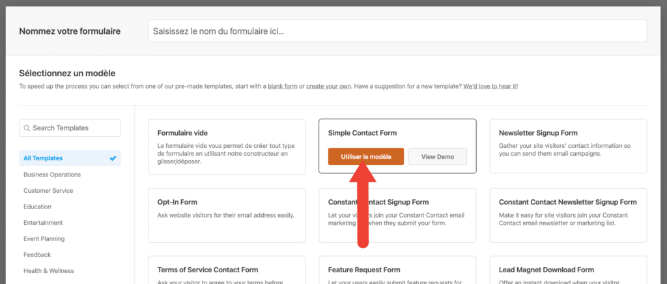667x284 pixels.
Task: Select Constant Contact Newsletter Signup Form card
Action: (568, 215)
